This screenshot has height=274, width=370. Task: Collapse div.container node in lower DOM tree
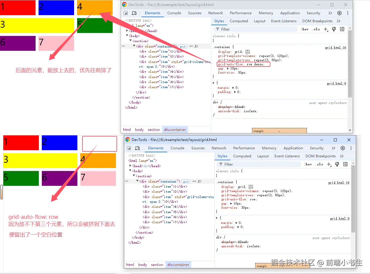(138, 181)
